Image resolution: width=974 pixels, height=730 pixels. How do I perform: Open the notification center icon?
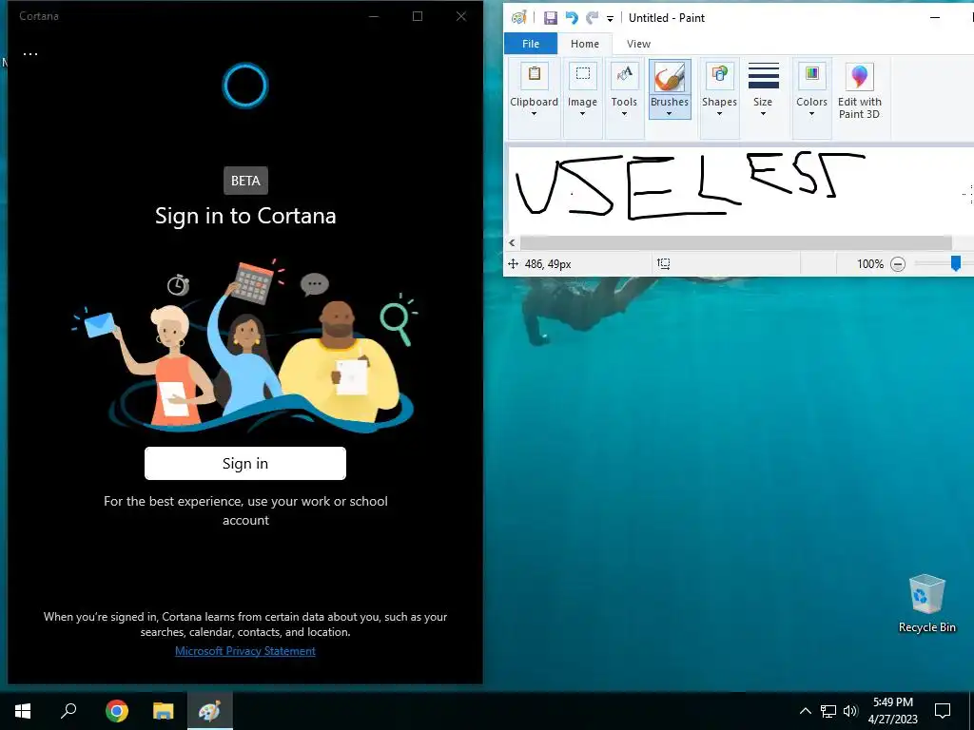(x=943, y=711)
